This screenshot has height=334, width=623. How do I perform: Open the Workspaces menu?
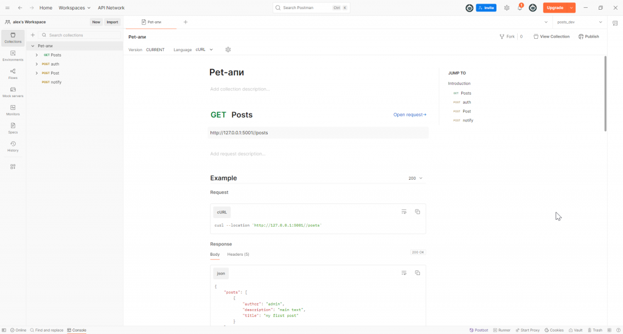[74, 8]
